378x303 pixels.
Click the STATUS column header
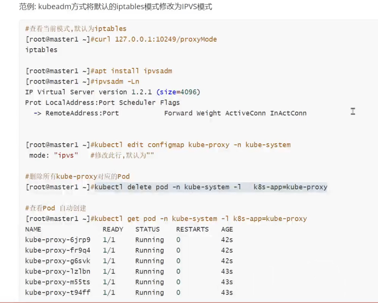pos(147,229)
